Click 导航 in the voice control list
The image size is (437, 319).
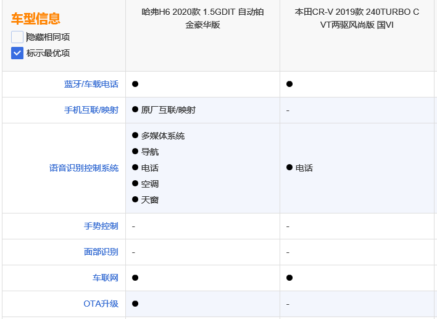(149, 152)
